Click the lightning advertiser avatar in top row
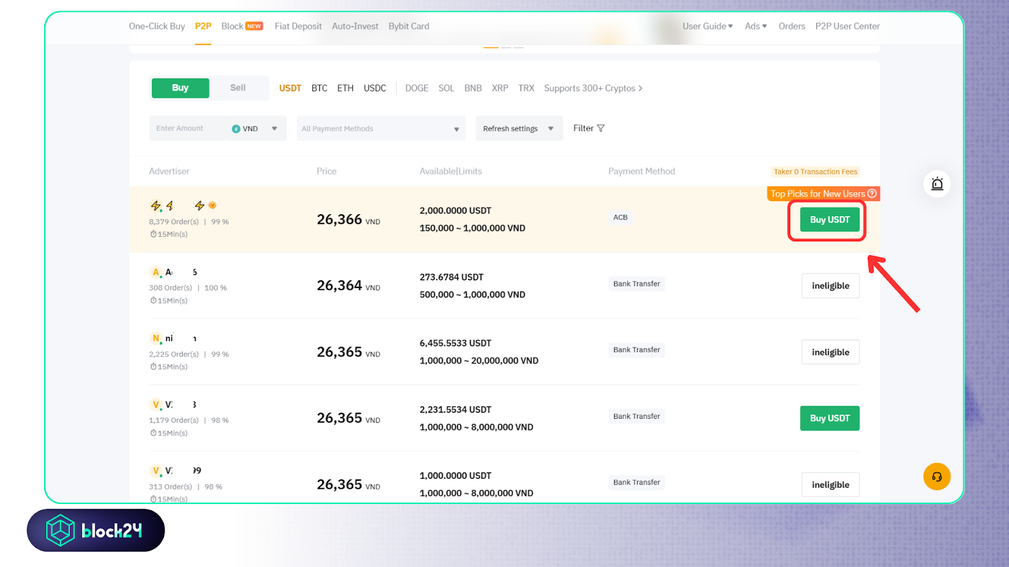This screenshot has height=567, width=1009. (x=156, y=206)
